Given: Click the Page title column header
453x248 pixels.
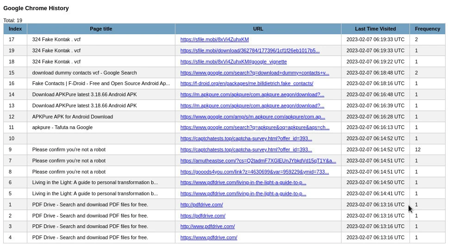Looking at the screenshot, I should tap(101, 29).
